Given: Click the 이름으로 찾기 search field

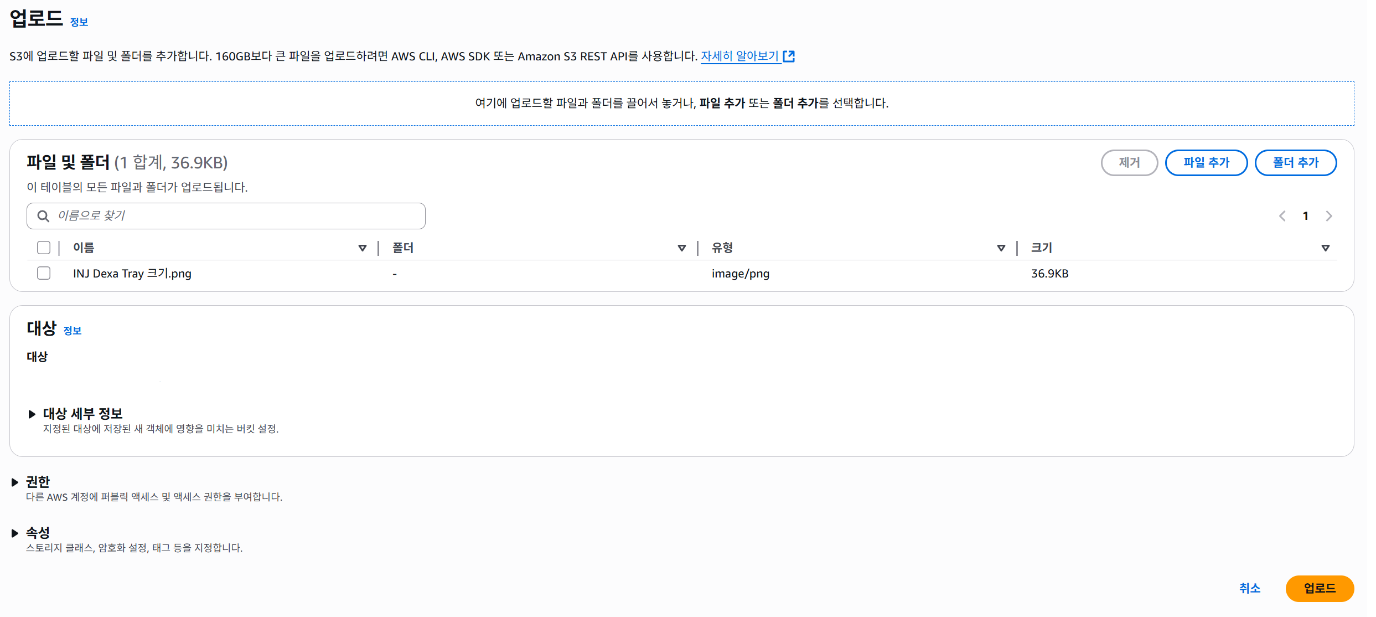Looking at the screenshot, I should click(x=238, y=216).
